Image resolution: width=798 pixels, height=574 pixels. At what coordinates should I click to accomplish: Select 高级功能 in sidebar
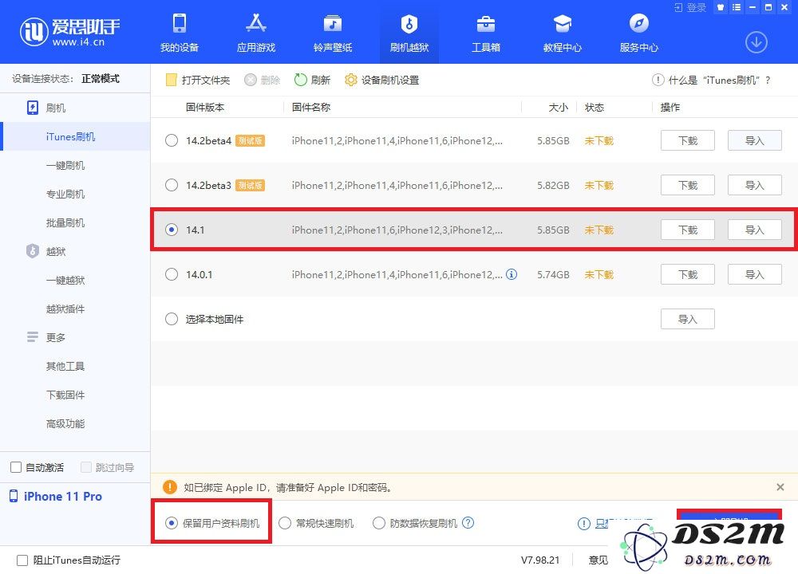point(65,423)
